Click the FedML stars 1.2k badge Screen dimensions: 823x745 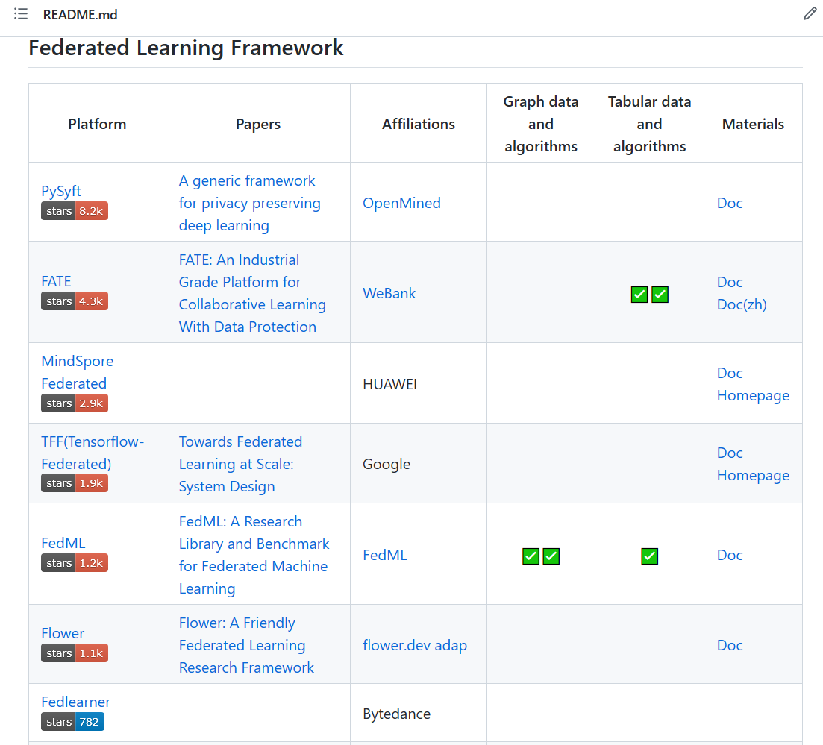pyautogui.click(x=75, y=563)
